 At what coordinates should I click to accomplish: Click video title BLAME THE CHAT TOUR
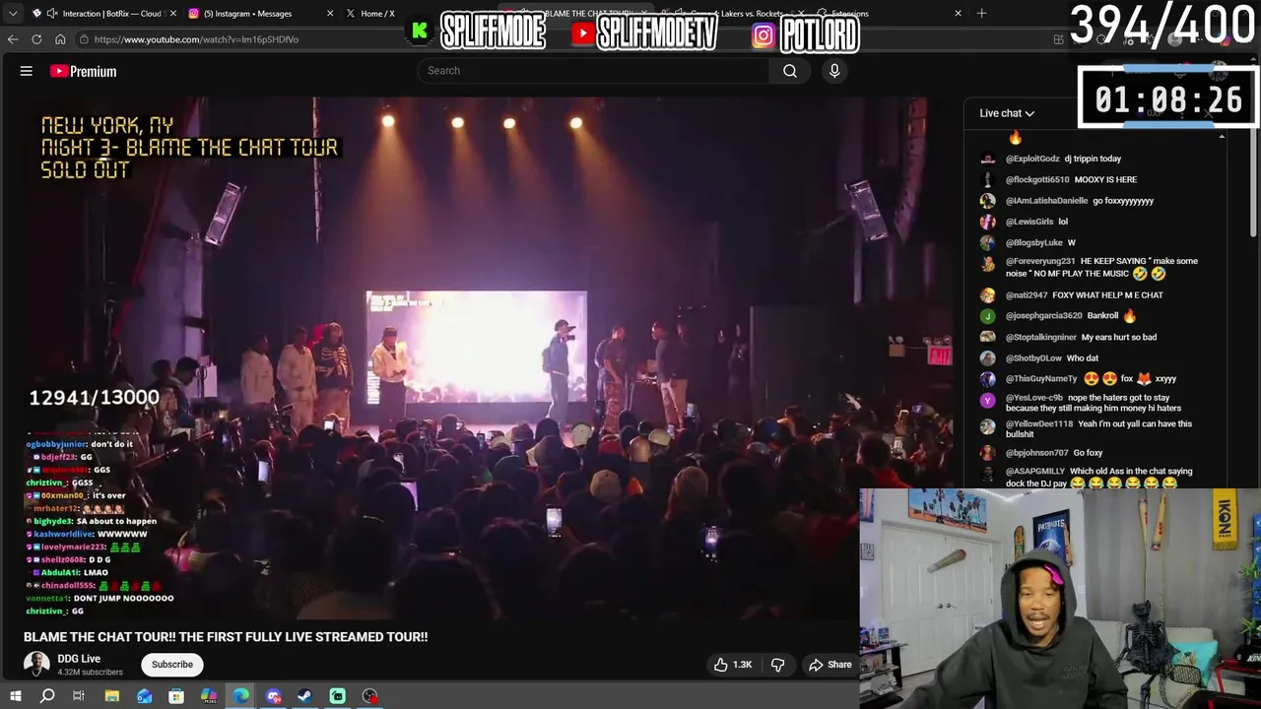pos(226,637)
